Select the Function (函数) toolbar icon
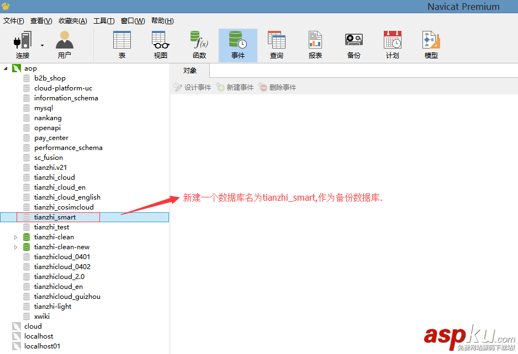518x354 pixels. 199,45
